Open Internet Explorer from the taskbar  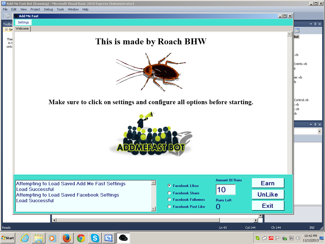pyautogui.click(x=25, y=238)
